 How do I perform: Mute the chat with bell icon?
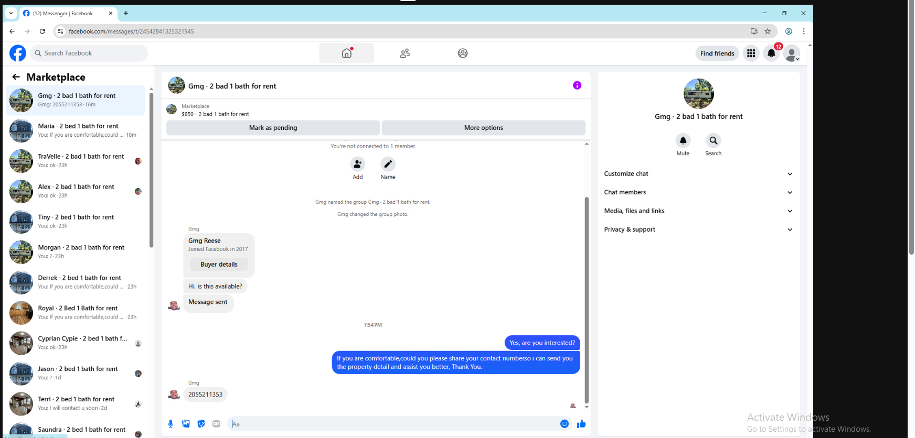[x=683, y=140]
